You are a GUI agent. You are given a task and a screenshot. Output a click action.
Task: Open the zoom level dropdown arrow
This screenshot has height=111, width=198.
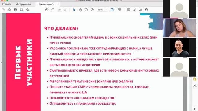pyautogui.click(x=106, y=10)
